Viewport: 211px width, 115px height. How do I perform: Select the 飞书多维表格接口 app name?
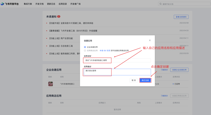click(67, 84)
